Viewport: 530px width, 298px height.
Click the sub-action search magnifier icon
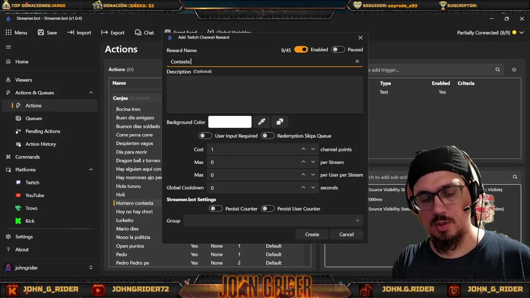tap(515, 177)
